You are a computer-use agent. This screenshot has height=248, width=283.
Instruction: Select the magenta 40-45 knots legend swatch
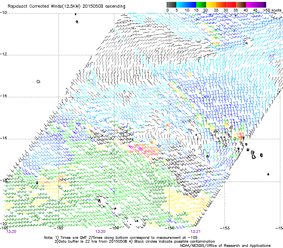(251, 5)
